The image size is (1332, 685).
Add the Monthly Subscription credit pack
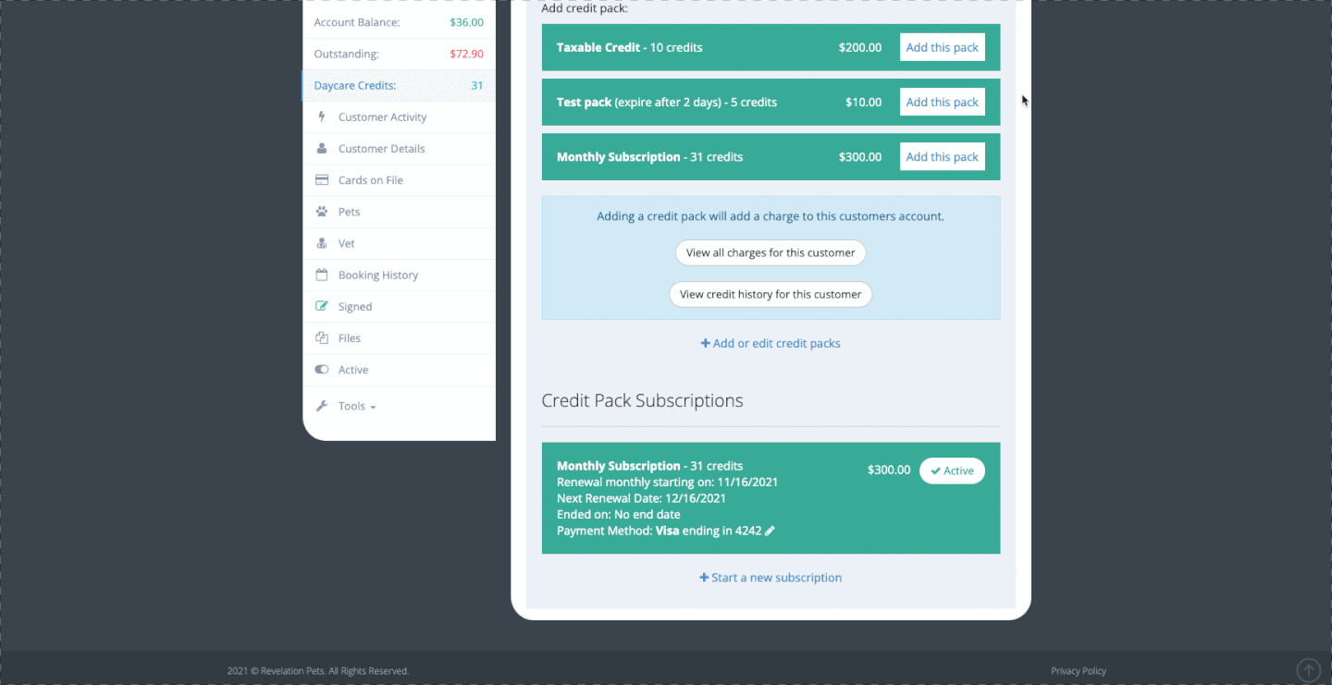pyautogui.click(x=942, y=157)
